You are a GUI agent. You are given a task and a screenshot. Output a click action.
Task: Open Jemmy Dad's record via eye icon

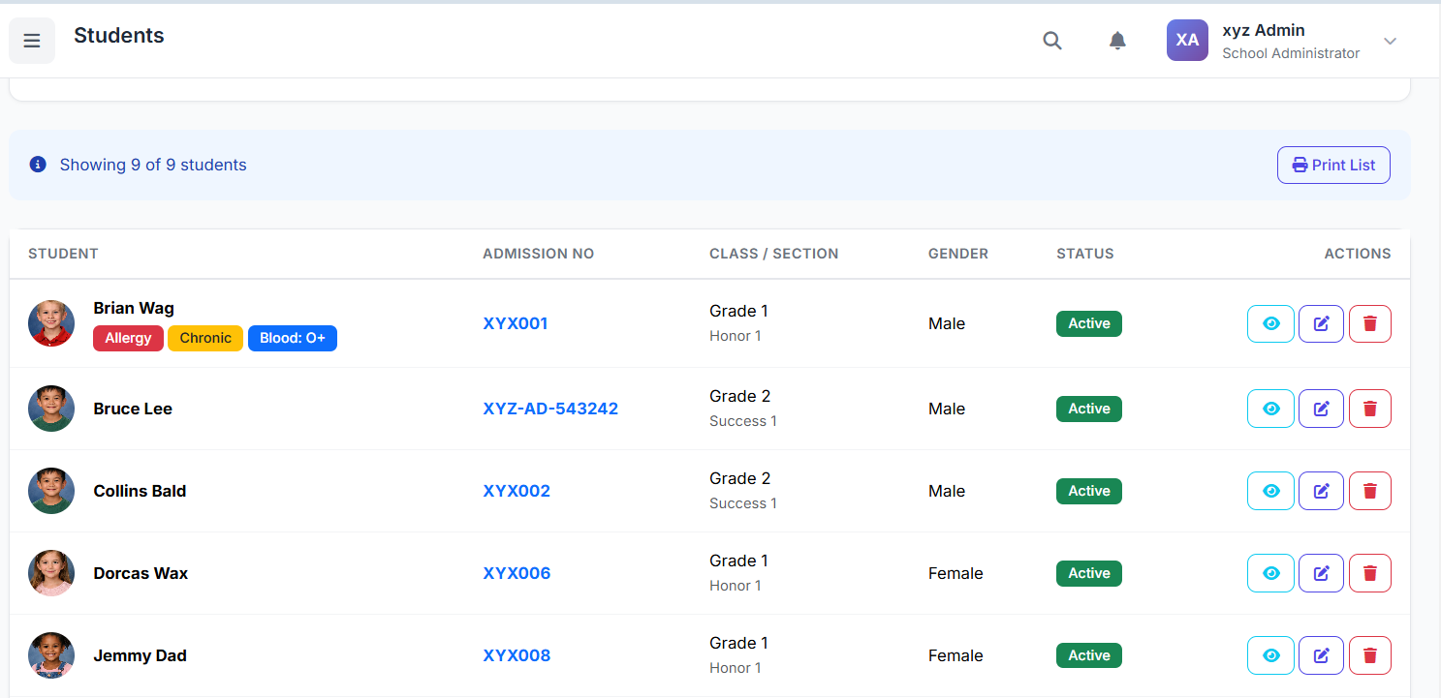[x=1270, y=655]
